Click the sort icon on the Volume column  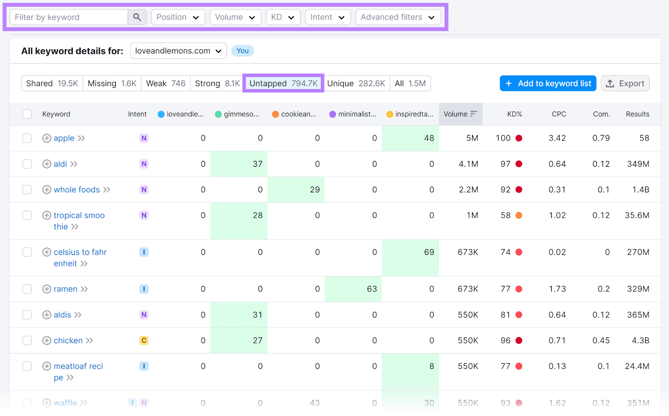[473, 114]
